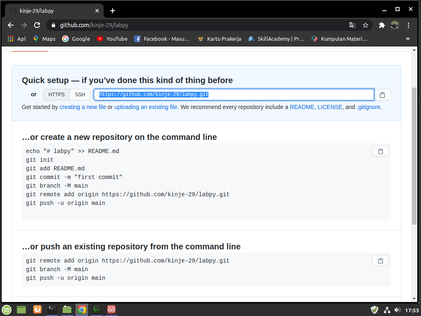Copy the push existing repository commands
This screenshot has width=421, height=316.
point(380,260)
